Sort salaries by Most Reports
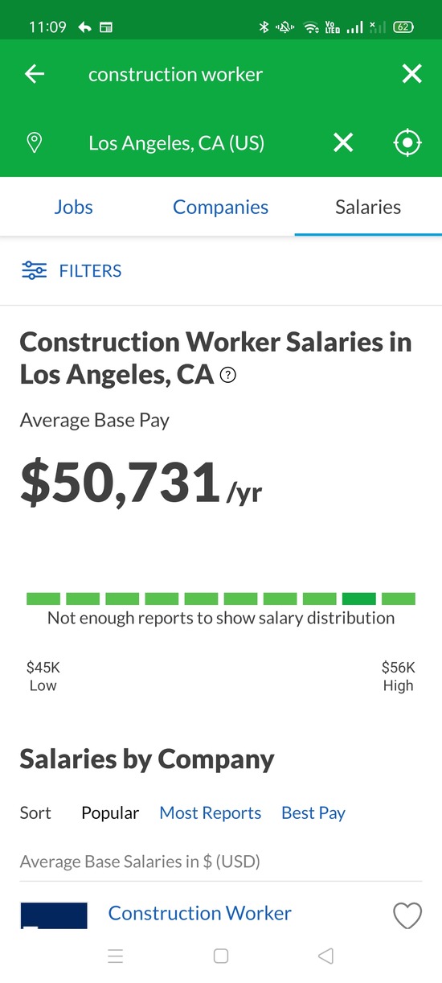 211,812
